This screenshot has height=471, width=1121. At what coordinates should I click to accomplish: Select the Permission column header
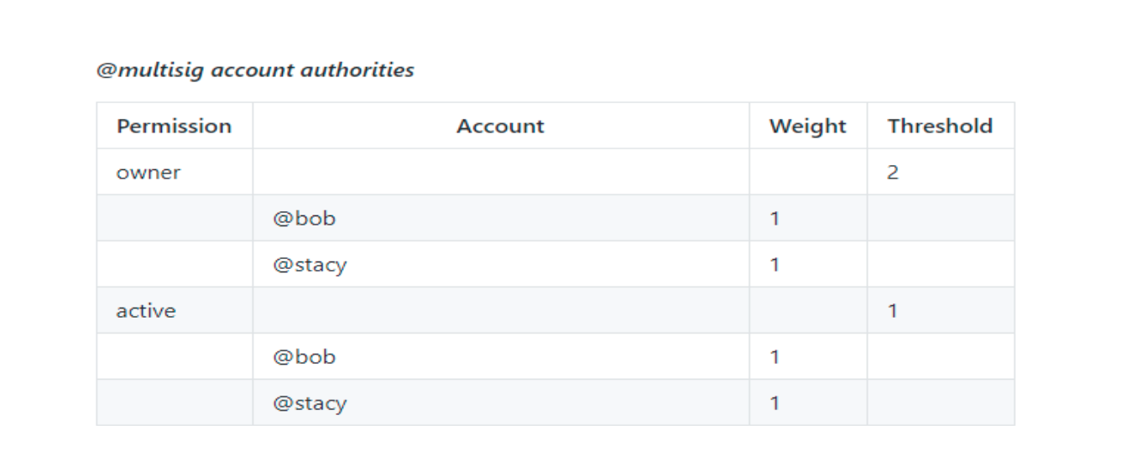point(175,126)
